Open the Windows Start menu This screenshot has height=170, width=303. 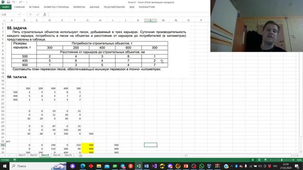4,166
